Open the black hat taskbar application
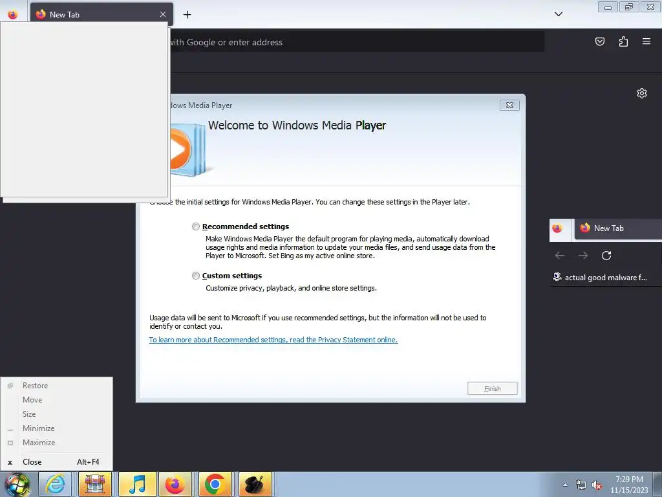This screenshot has height=497, width=662. point(255,484)
